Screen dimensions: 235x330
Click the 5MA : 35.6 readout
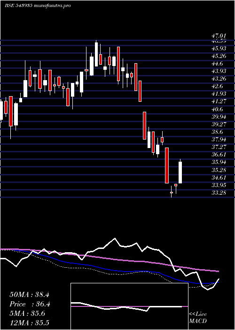point(27,313)
